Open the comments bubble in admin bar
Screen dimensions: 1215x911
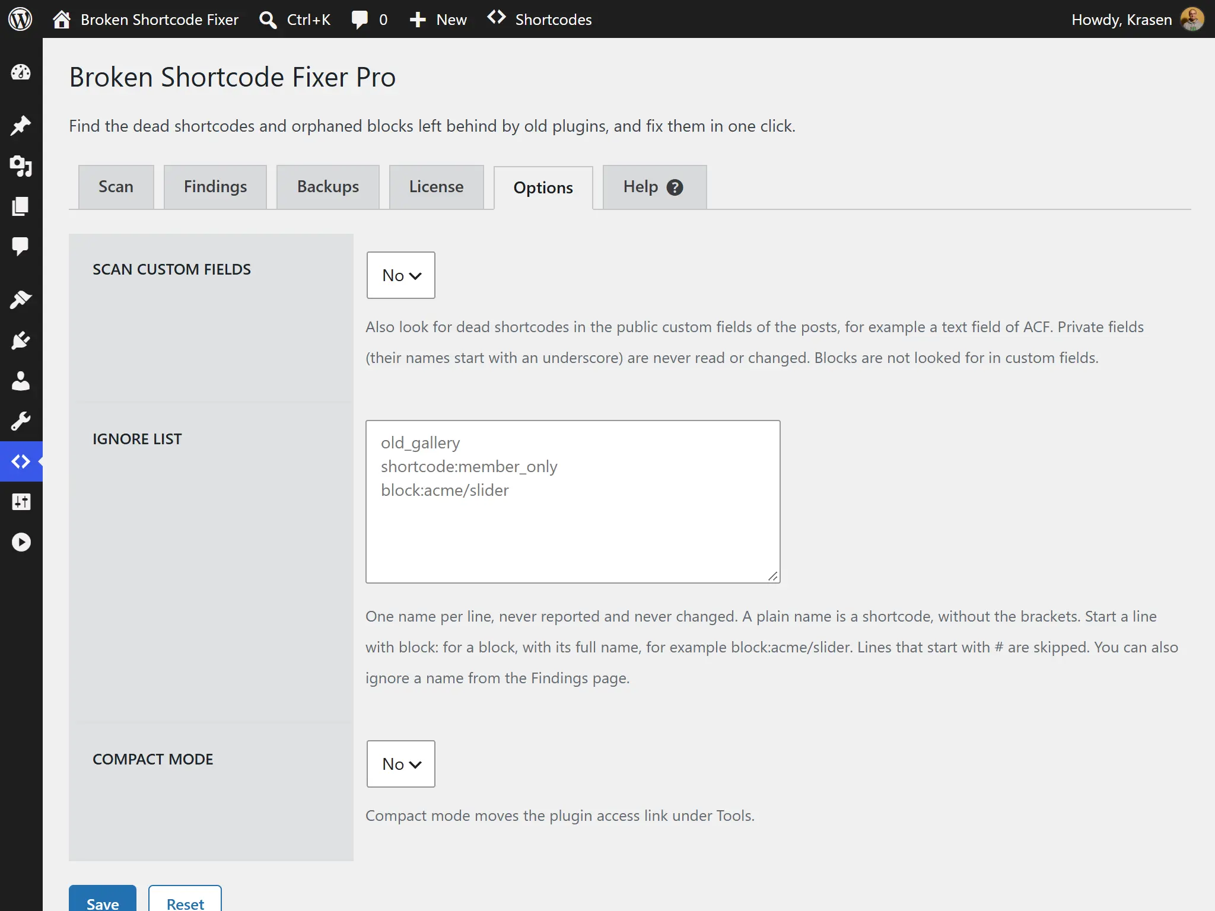(x=360, y=20)
